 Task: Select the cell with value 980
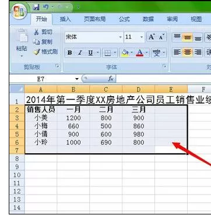click(x=139, y=134)
